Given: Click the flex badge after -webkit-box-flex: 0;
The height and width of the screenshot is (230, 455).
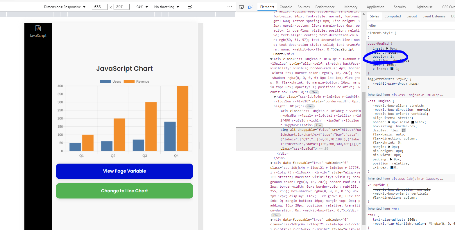Looking at the screenshot, I should [314, 92].
